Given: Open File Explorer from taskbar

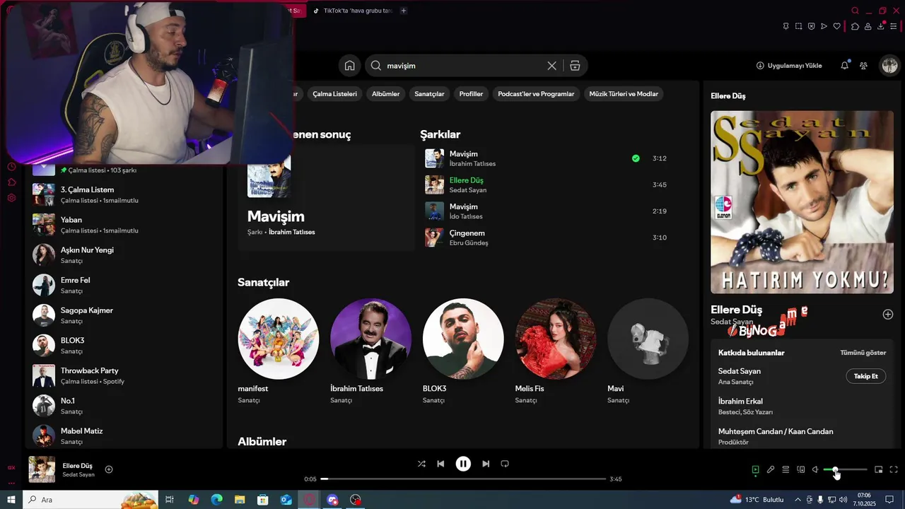Looking at the screenshot, I should pos(240,500).
